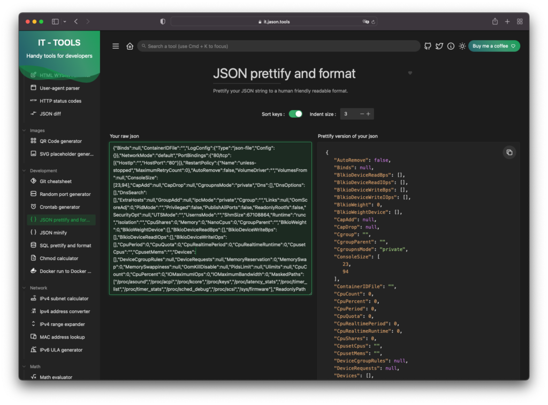Screen dimensions: 548x405
Task: Open the GitHub repository icon
Action: 428,46
